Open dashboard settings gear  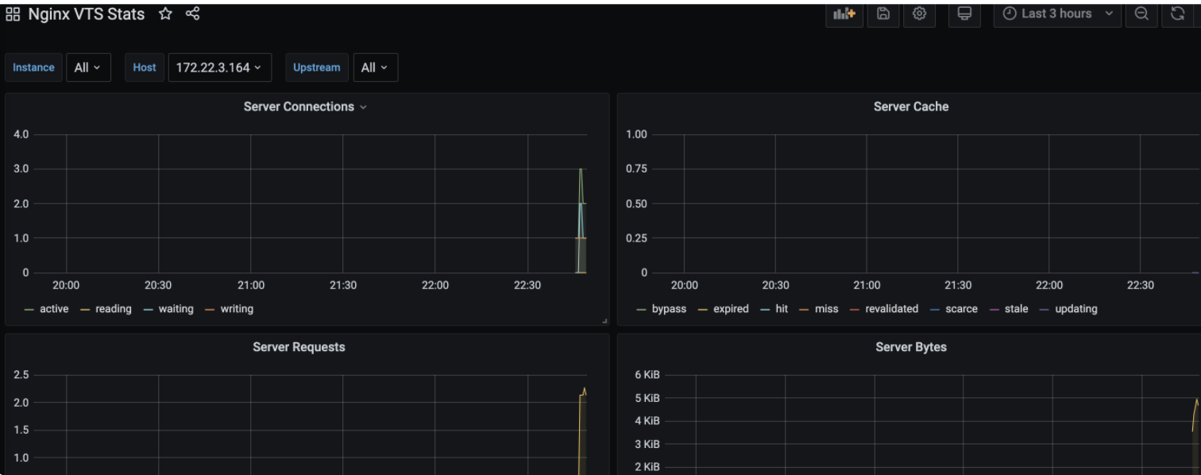coord(920,14)
